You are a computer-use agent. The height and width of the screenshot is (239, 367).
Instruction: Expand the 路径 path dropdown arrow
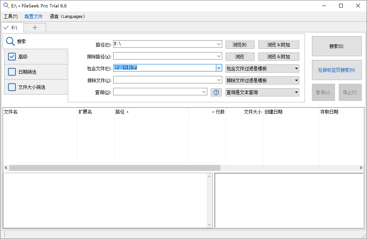[219, 44]
